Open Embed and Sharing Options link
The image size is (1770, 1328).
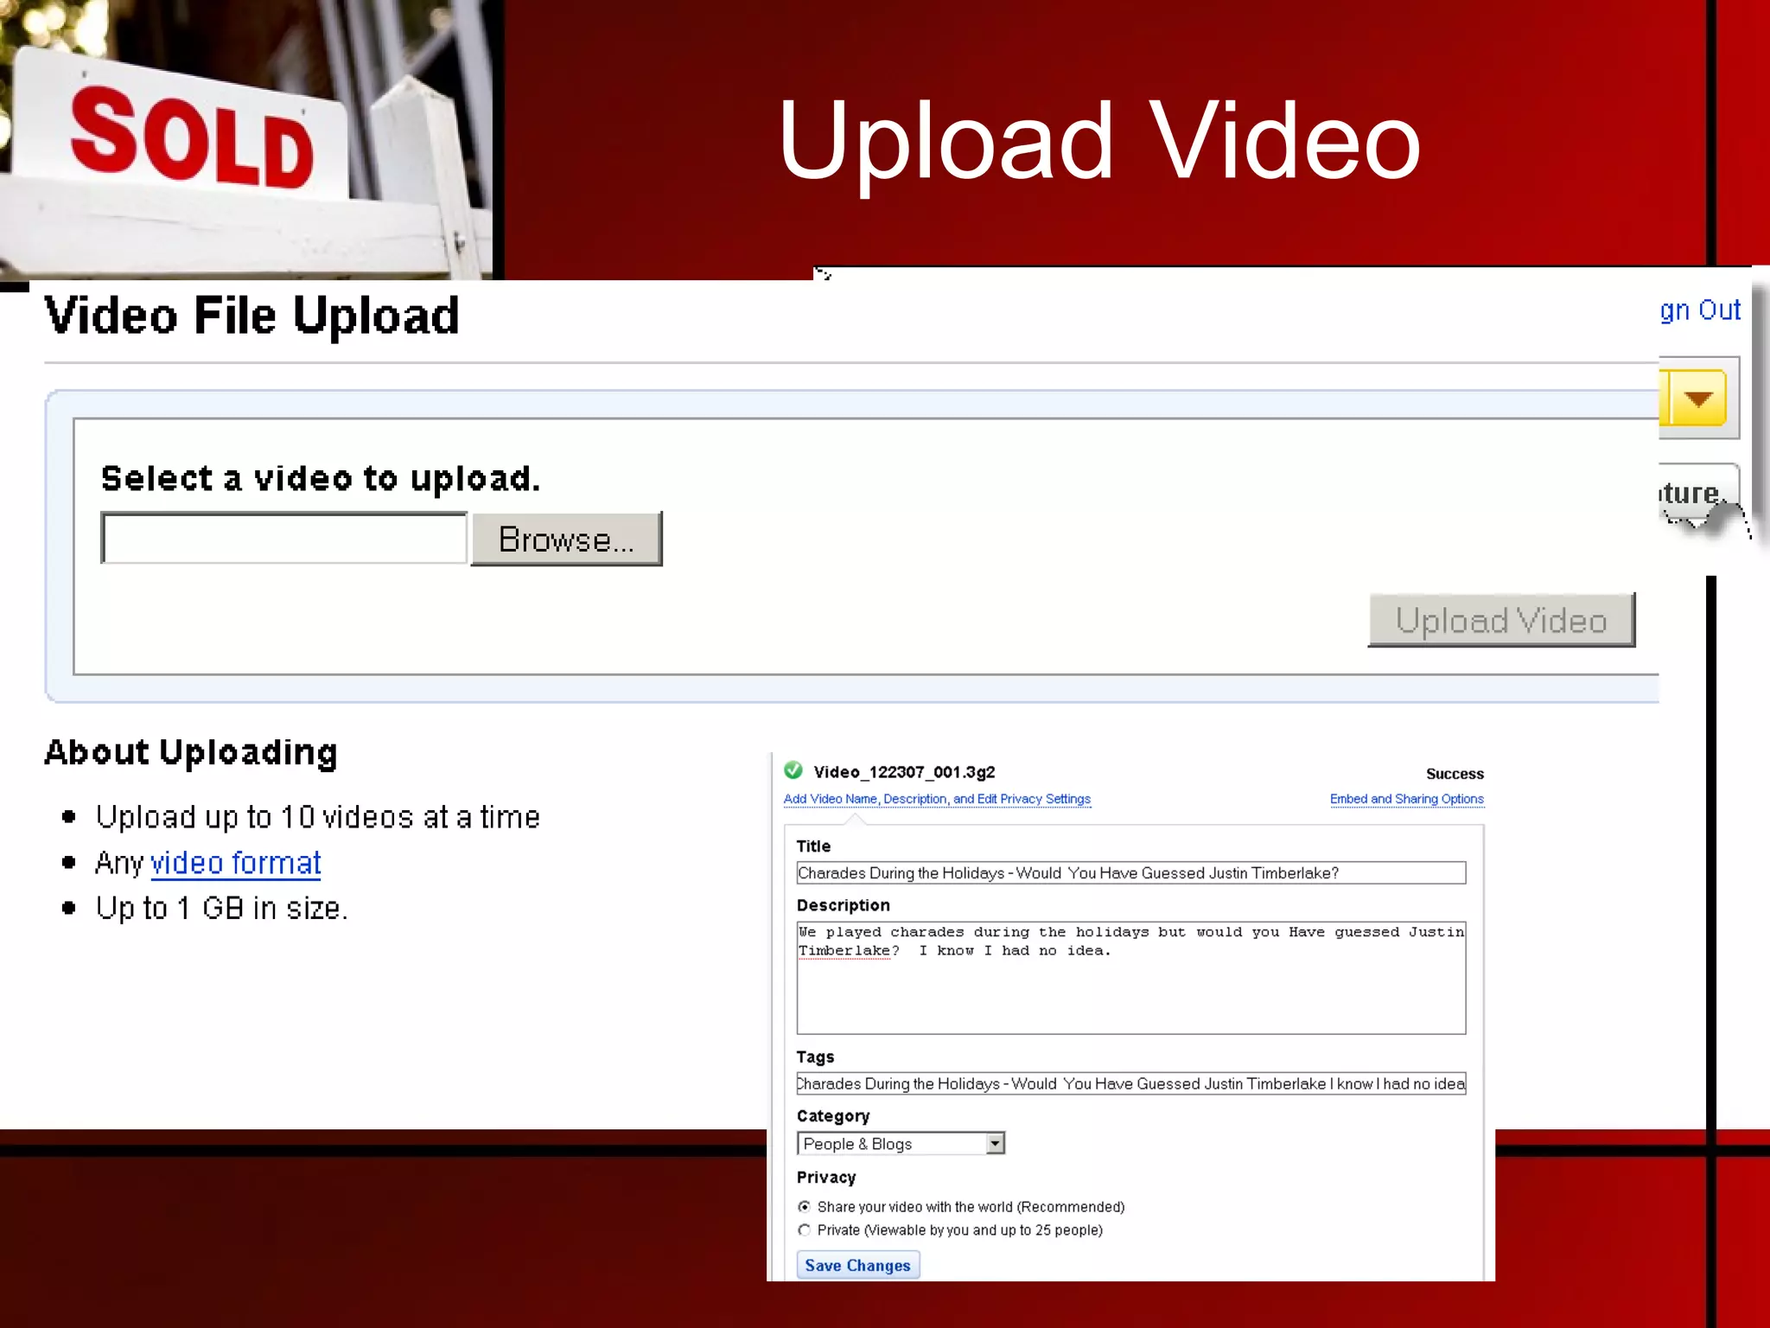[1407, 799]
